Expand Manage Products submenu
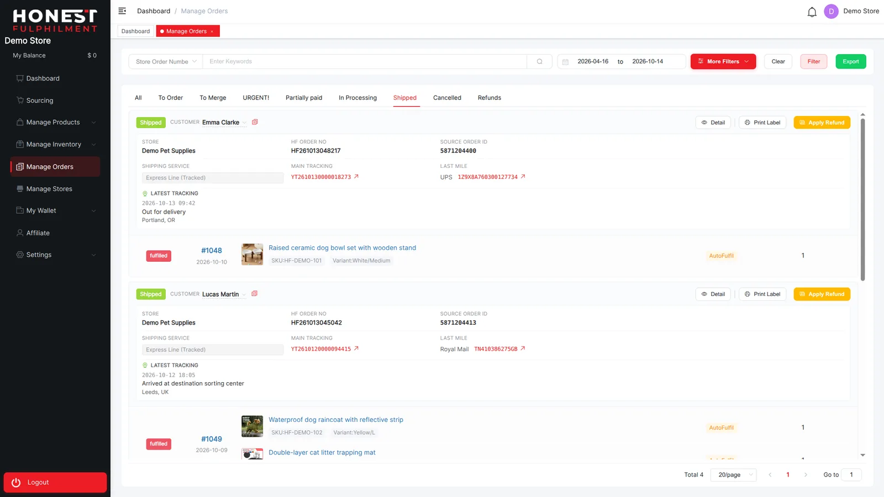Screen dimensions: 884x497 [93, 123]
